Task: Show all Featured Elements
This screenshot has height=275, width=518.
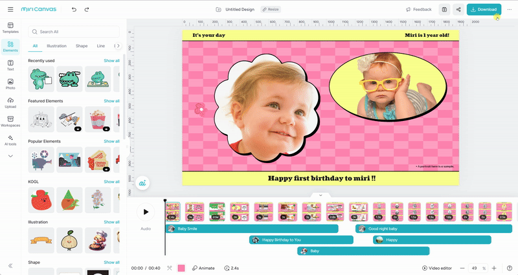Action: coord(112,101)
